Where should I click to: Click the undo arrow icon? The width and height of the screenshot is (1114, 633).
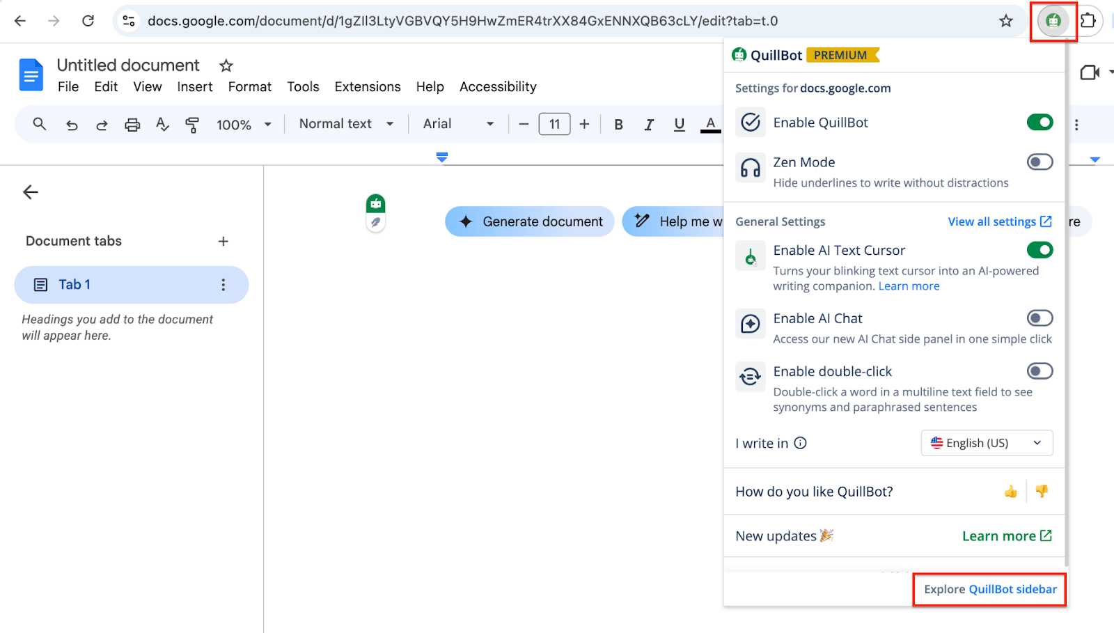(x=72, y=125)
